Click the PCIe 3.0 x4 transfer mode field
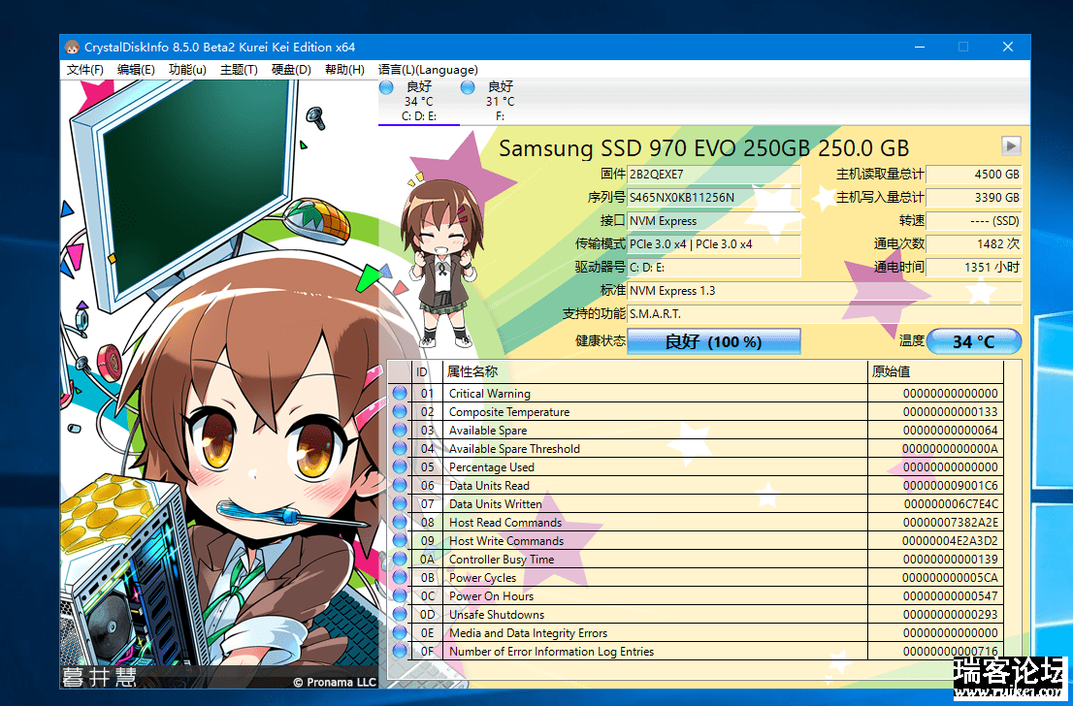The image size is (1073, 706). tap(714, 244)
